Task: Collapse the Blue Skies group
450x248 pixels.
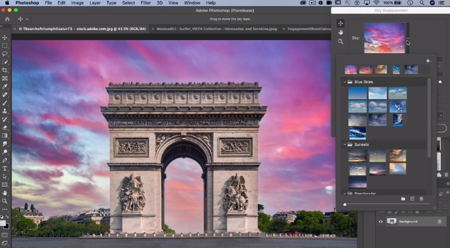Action: pyautogui.click(x=345, y=82)
